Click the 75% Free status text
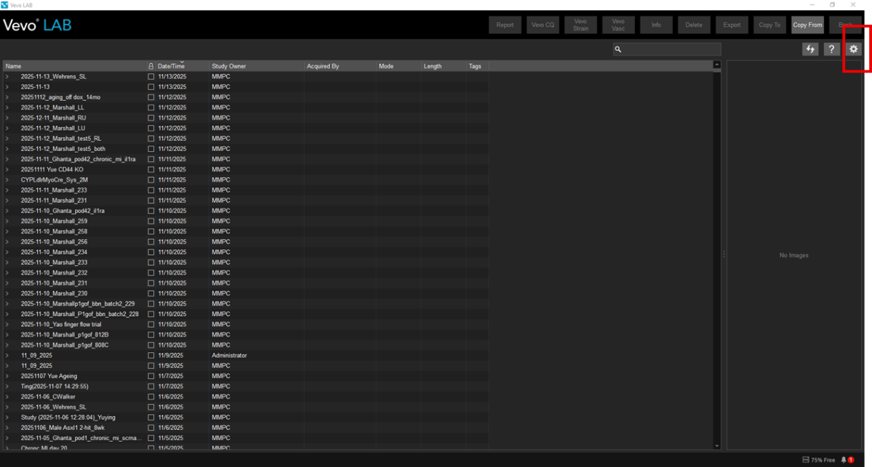872x467 pixels. pos(823,460)
